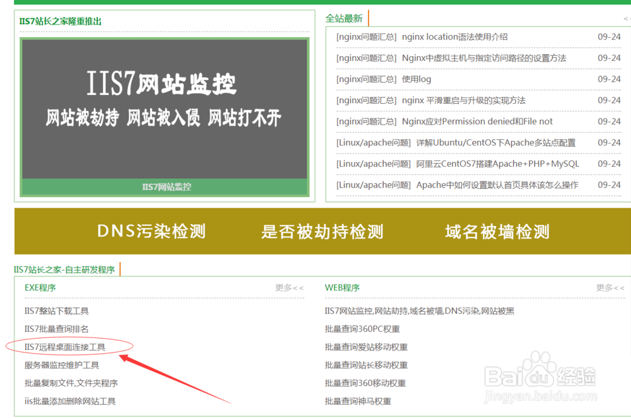The image size is (631, 418).
Task: Open 批量查询360PC权重 link
Action: point(362,328)
